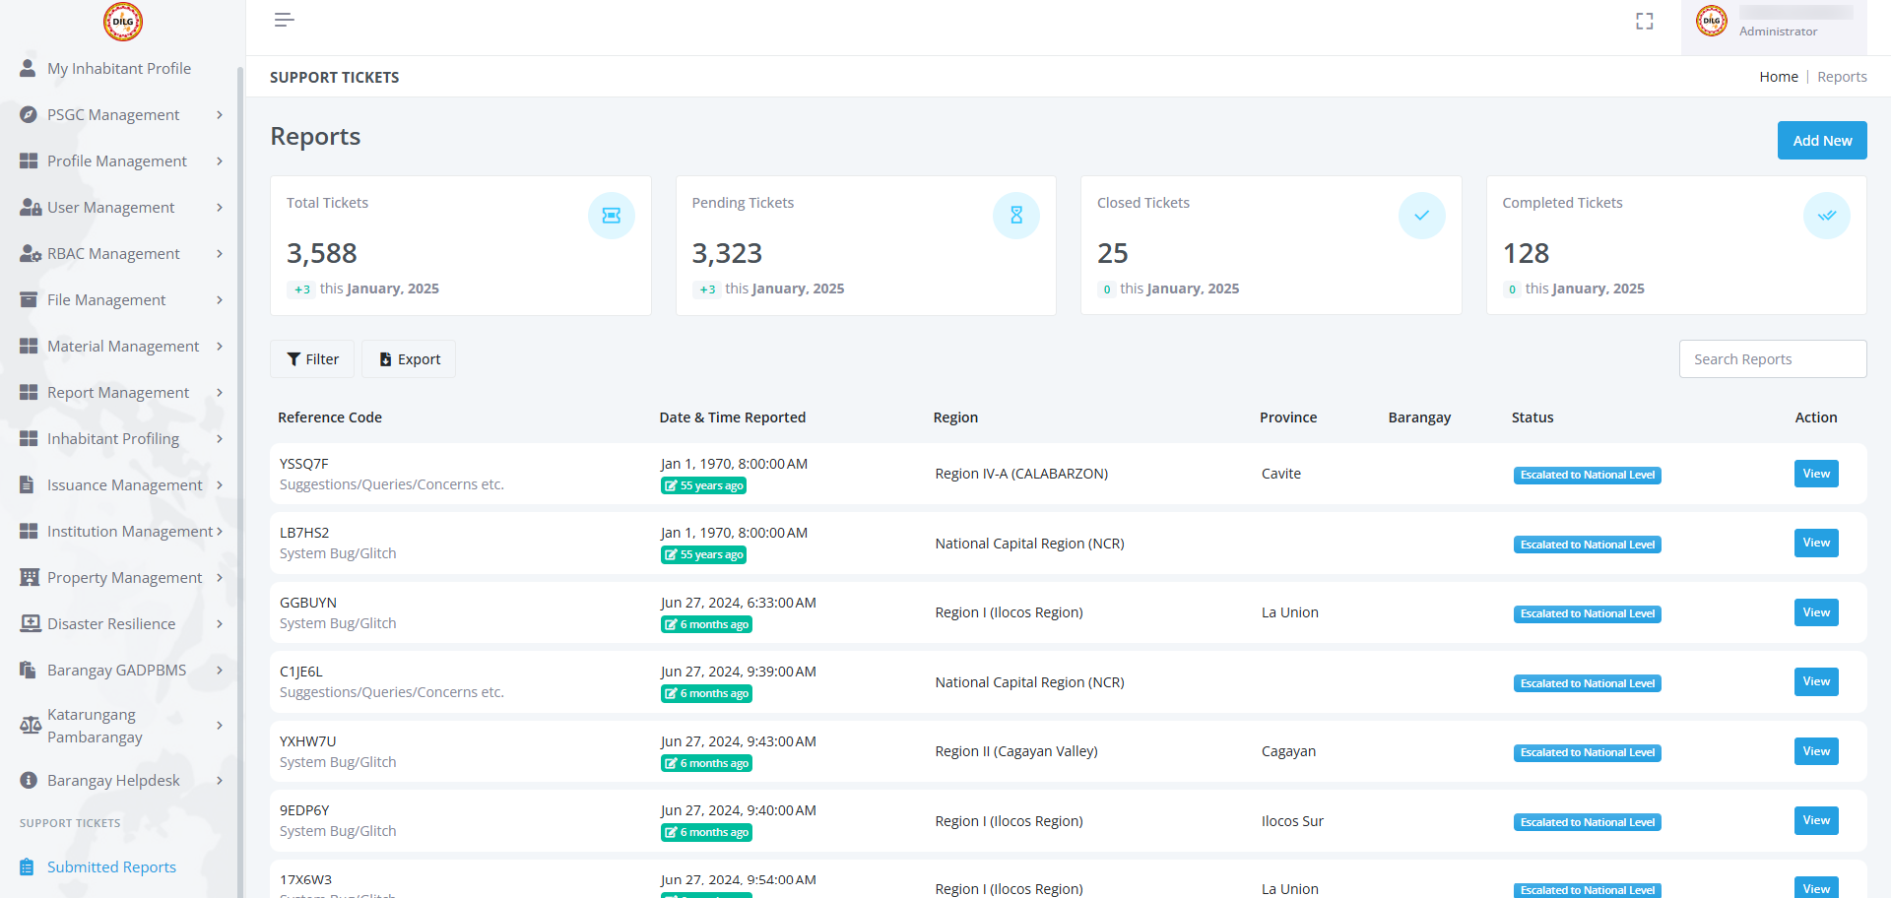Export the reports list
This screenshot has height=898, width=1891.
tap(409, 359)
